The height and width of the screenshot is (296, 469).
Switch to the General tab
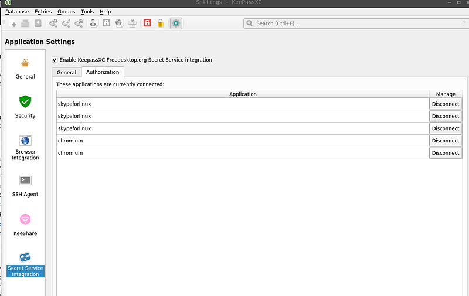(66, 72)
